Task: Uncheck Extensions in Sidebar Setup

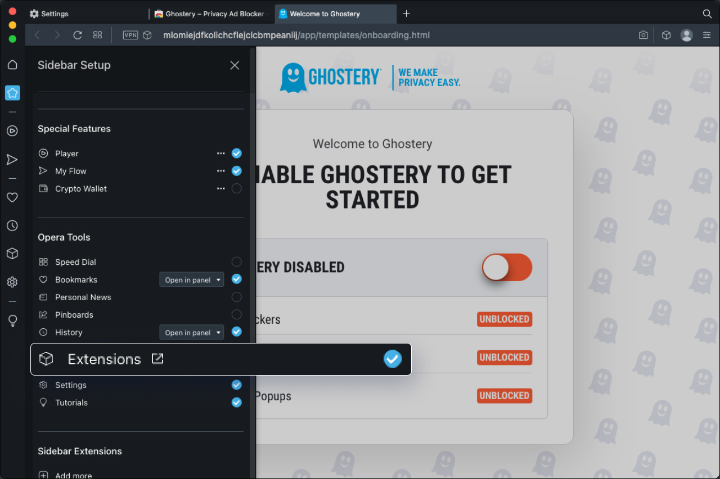Action: coord(392,359)
